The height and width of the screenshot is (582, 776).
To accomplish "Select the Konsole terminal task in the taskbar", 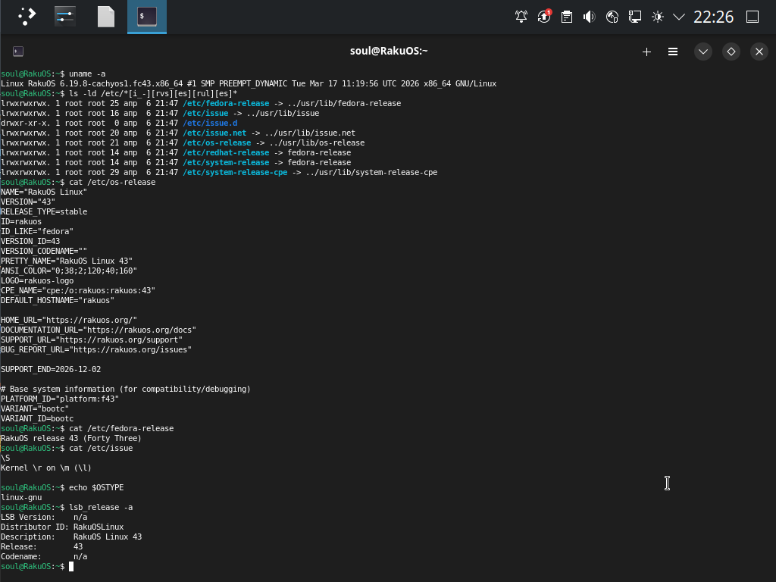I will click(x=147, y=17).
